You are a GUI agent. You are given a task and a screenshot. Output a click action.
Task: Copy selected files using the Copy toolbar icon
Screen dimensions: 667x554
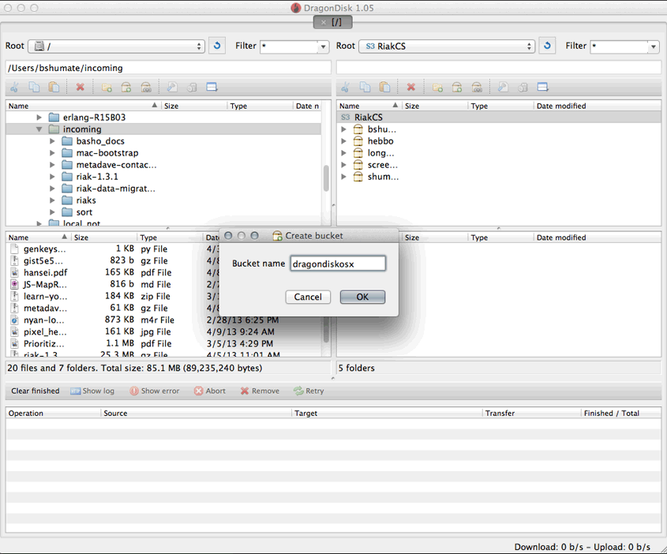33,87
